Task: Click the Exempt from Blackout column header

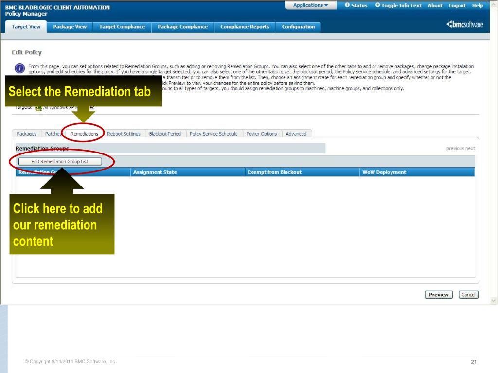Action: pyautogui.click(x=302, y=172)
